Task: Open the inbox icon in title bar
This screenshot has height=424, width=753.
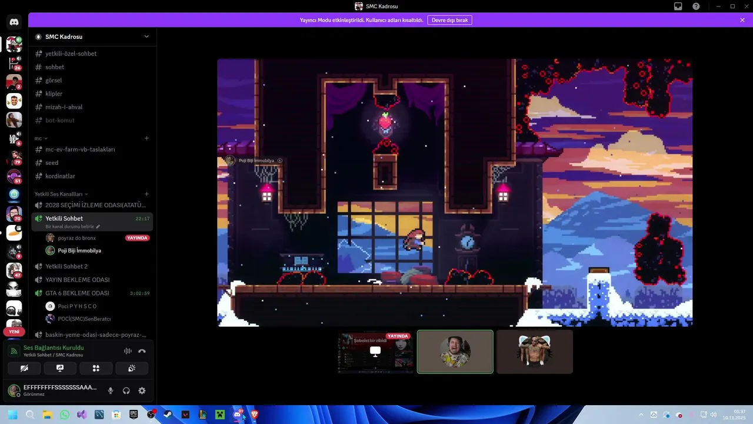Action: [x=678, y=6]
